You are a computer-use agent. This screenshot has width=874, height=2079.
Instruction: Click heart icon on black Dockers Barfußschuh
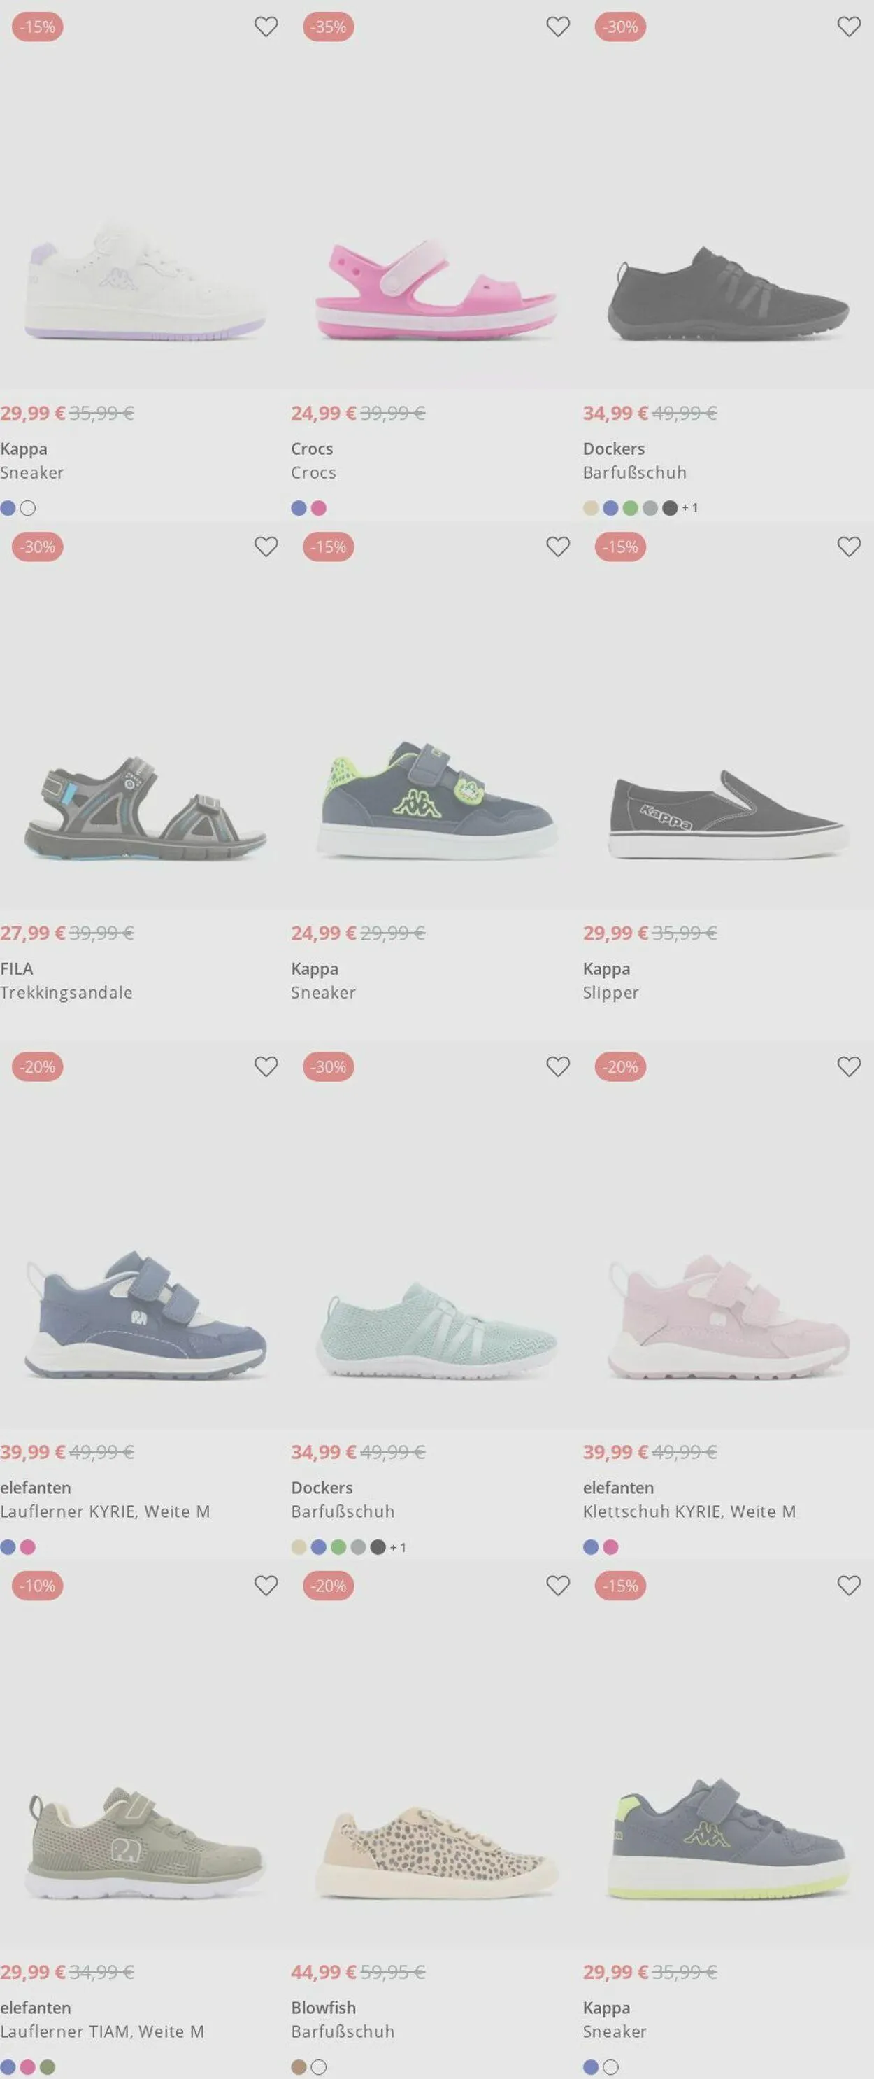tap(849, 27)
